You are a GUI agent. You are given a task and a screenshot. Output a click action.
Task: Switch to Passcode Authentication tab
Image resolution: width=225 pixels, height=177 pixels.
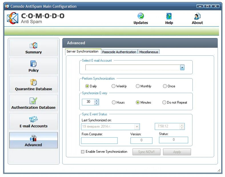coord(119,52)
